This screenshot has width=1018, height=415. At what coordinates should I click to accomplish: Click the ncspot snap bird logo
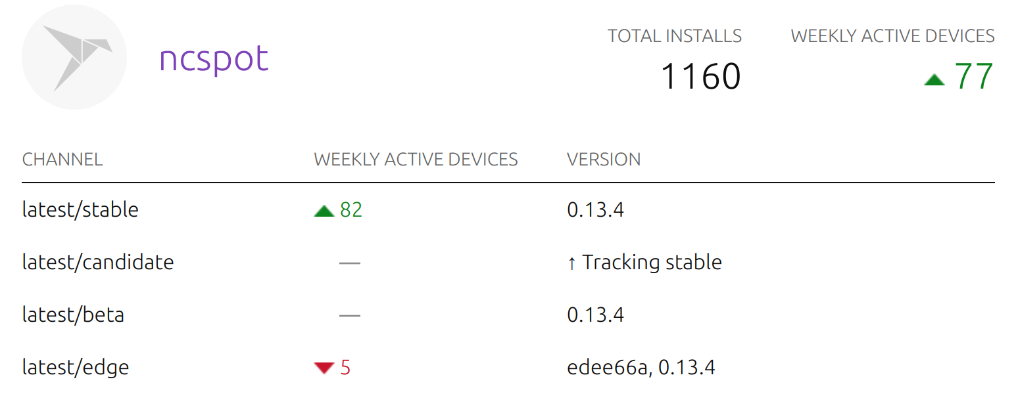pyautogui.click(x=74, y=57)
